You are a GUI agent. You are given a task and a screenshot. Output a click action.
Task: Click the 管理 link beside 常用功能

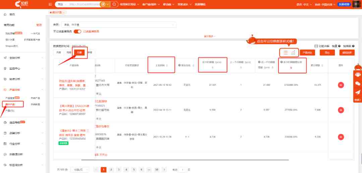(x=39, y=25)
